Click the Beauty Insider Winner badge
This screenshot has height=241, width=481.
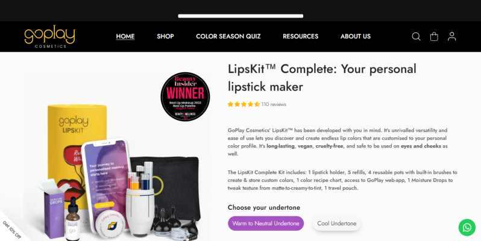pos(185,96)
